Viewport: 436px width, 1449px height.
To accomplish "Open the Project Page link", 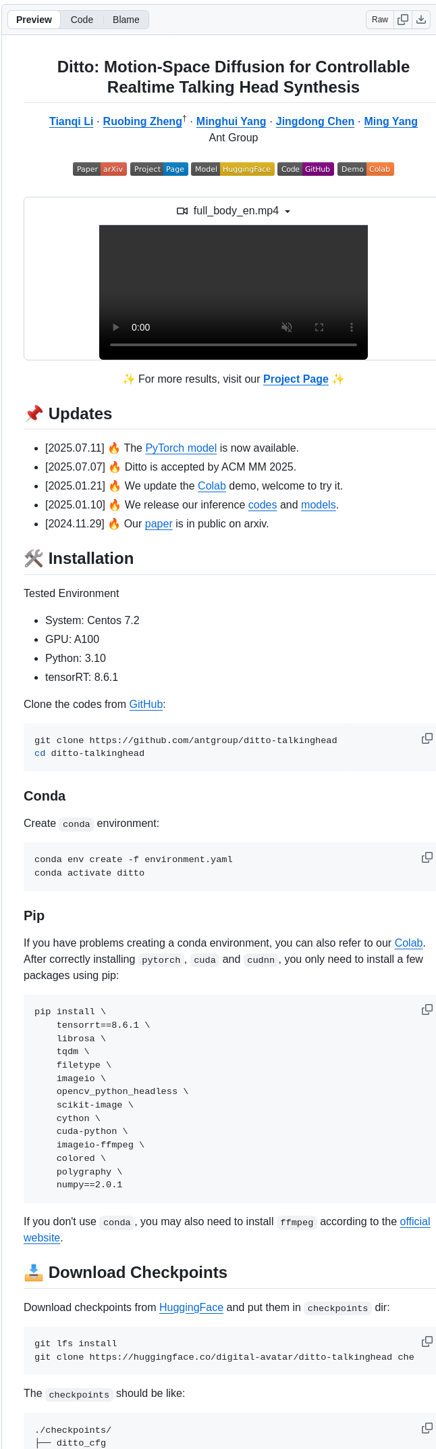I will 296,379.
